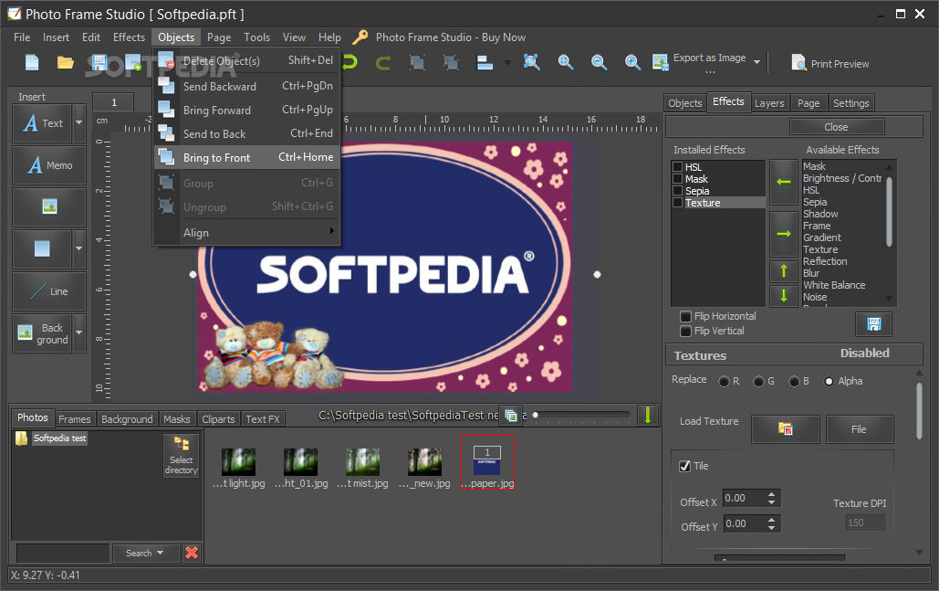
Task: Click the New document toolbar icon
Action: (32, 62)
